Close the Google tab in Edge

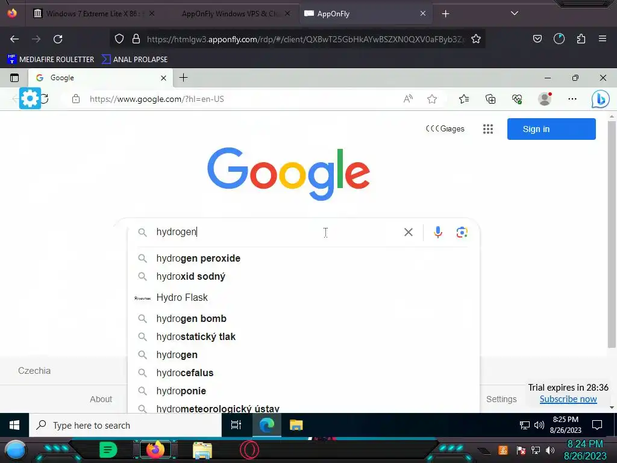tap(163, 78)
